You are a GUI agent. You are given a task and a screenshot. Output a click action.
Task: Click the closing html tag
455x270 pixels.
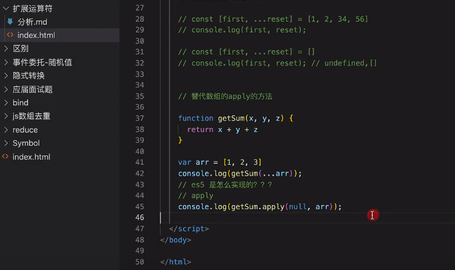point(176,262)
